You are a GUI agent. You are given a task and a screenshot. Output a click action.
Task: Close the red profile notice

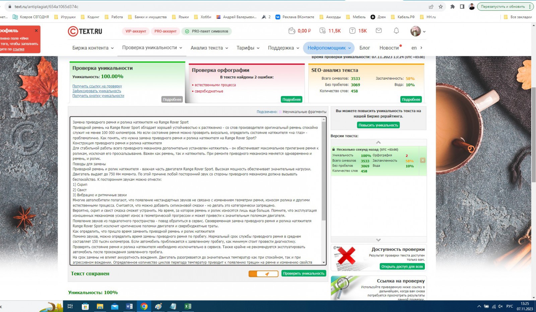[x=36, y=30]
